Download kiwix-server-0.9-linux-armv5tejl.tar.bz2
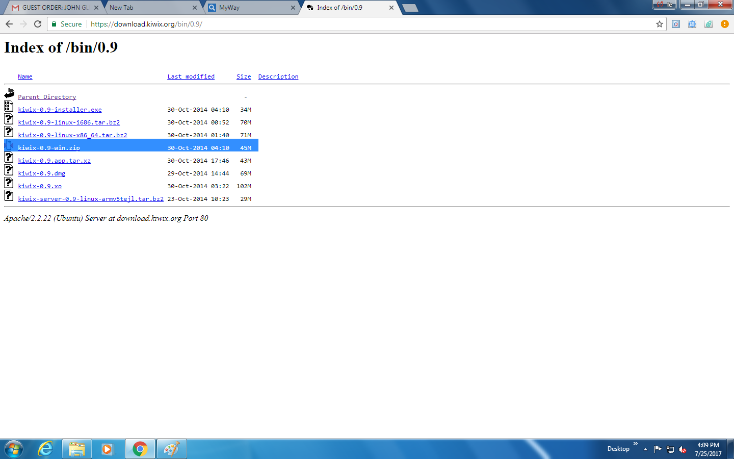Viewport: 734px width, 459px height. tap(91, 199)
